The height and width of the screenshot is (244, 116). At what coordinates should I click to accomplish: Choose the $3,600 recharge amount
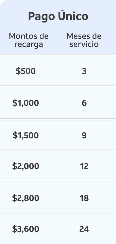coord(26,229)
